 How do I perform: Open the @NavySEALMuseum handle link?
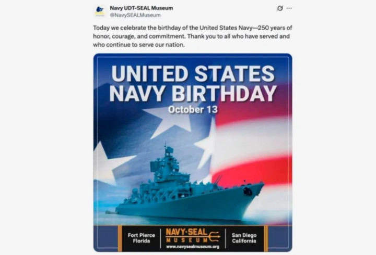[x=135, y=15]
